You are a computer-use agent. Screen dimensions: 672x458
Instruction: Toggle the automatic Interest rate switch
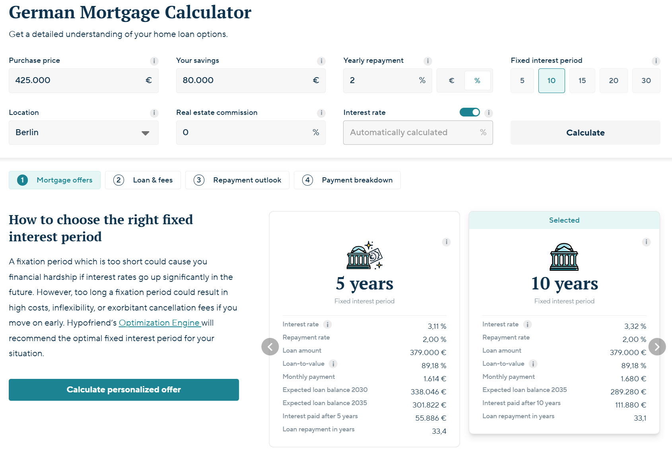click(x=470, y=113)
